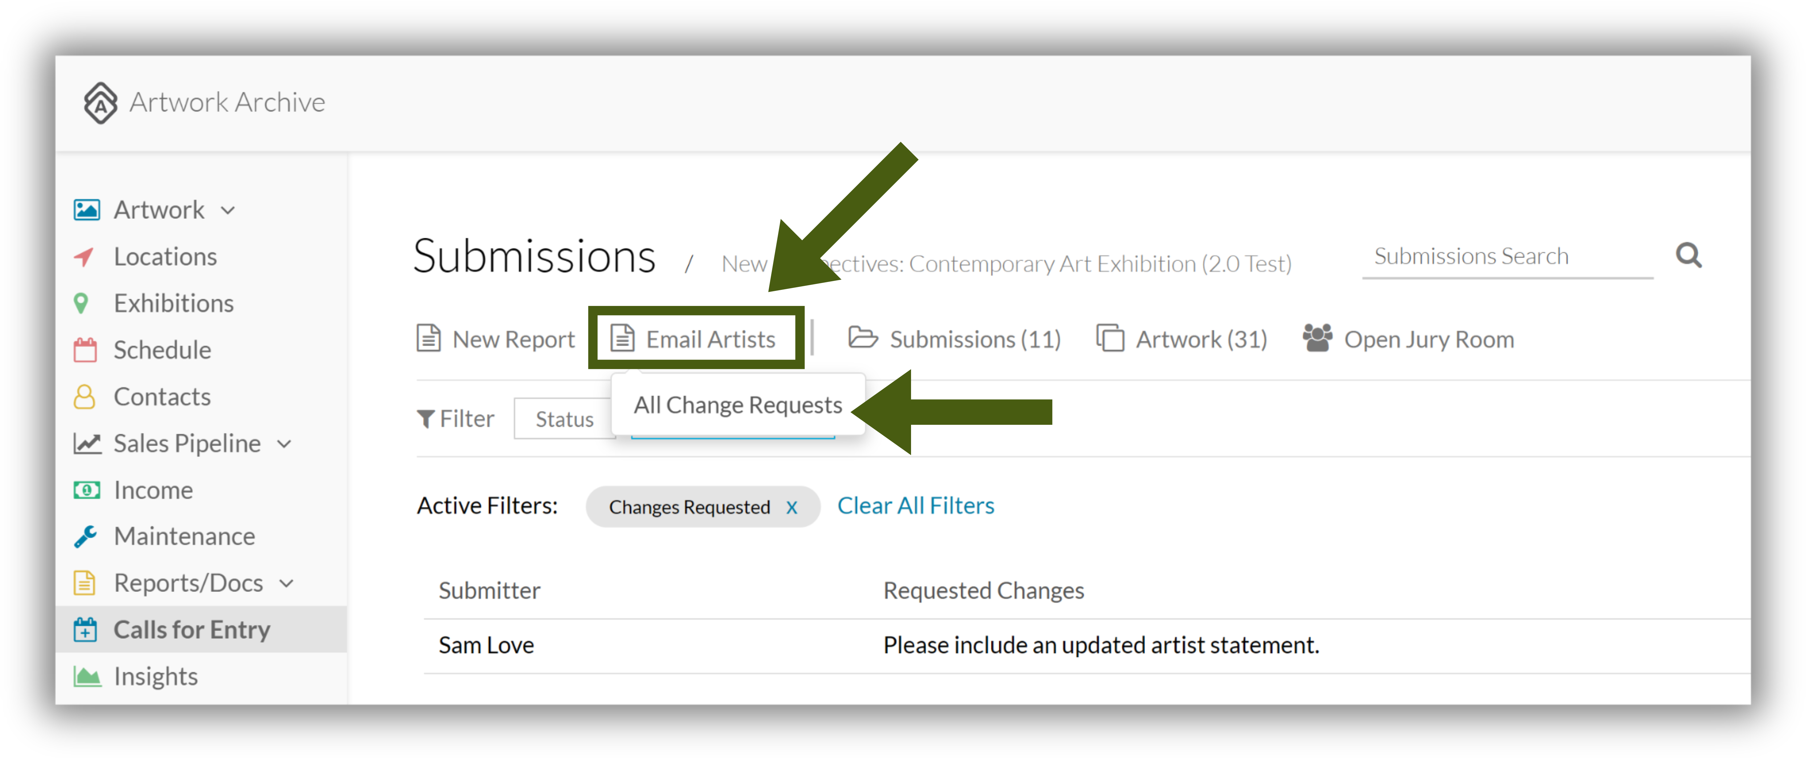Open the Status filter dropdown

(x=564, y=419)
